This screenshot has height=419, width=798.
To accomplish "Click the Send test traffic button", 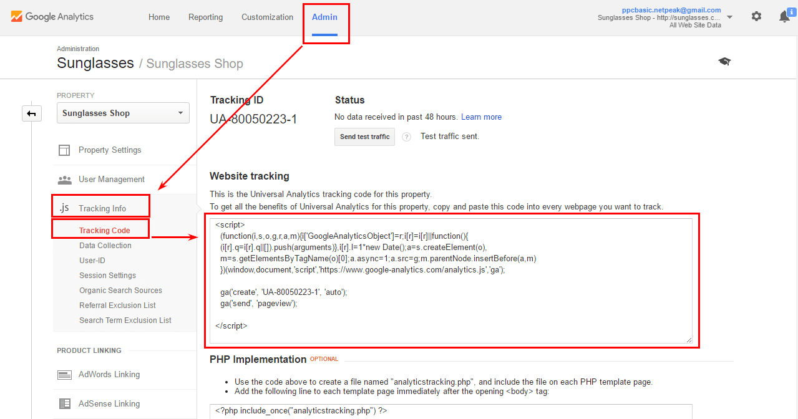I will (364, 137).
